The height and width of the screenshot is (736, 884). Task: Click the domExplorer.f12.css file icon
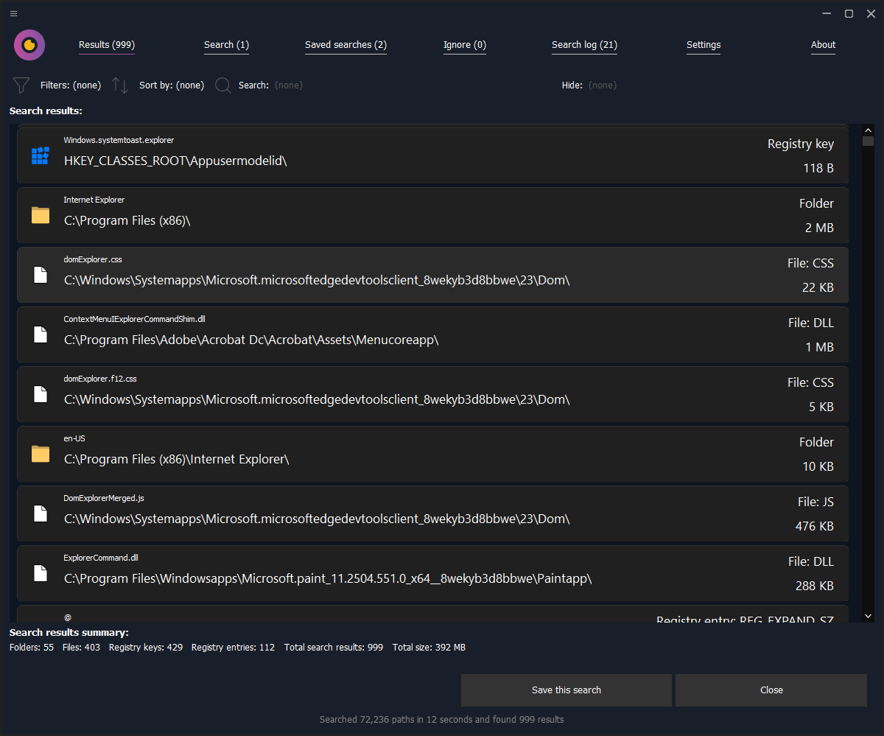41,394
